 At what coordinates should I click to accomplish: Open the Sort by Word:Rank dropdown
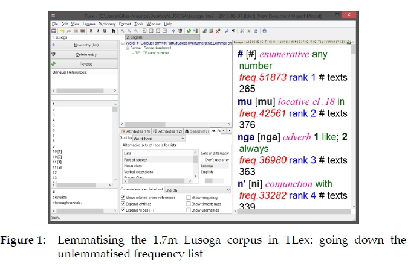tap(183, 139)
